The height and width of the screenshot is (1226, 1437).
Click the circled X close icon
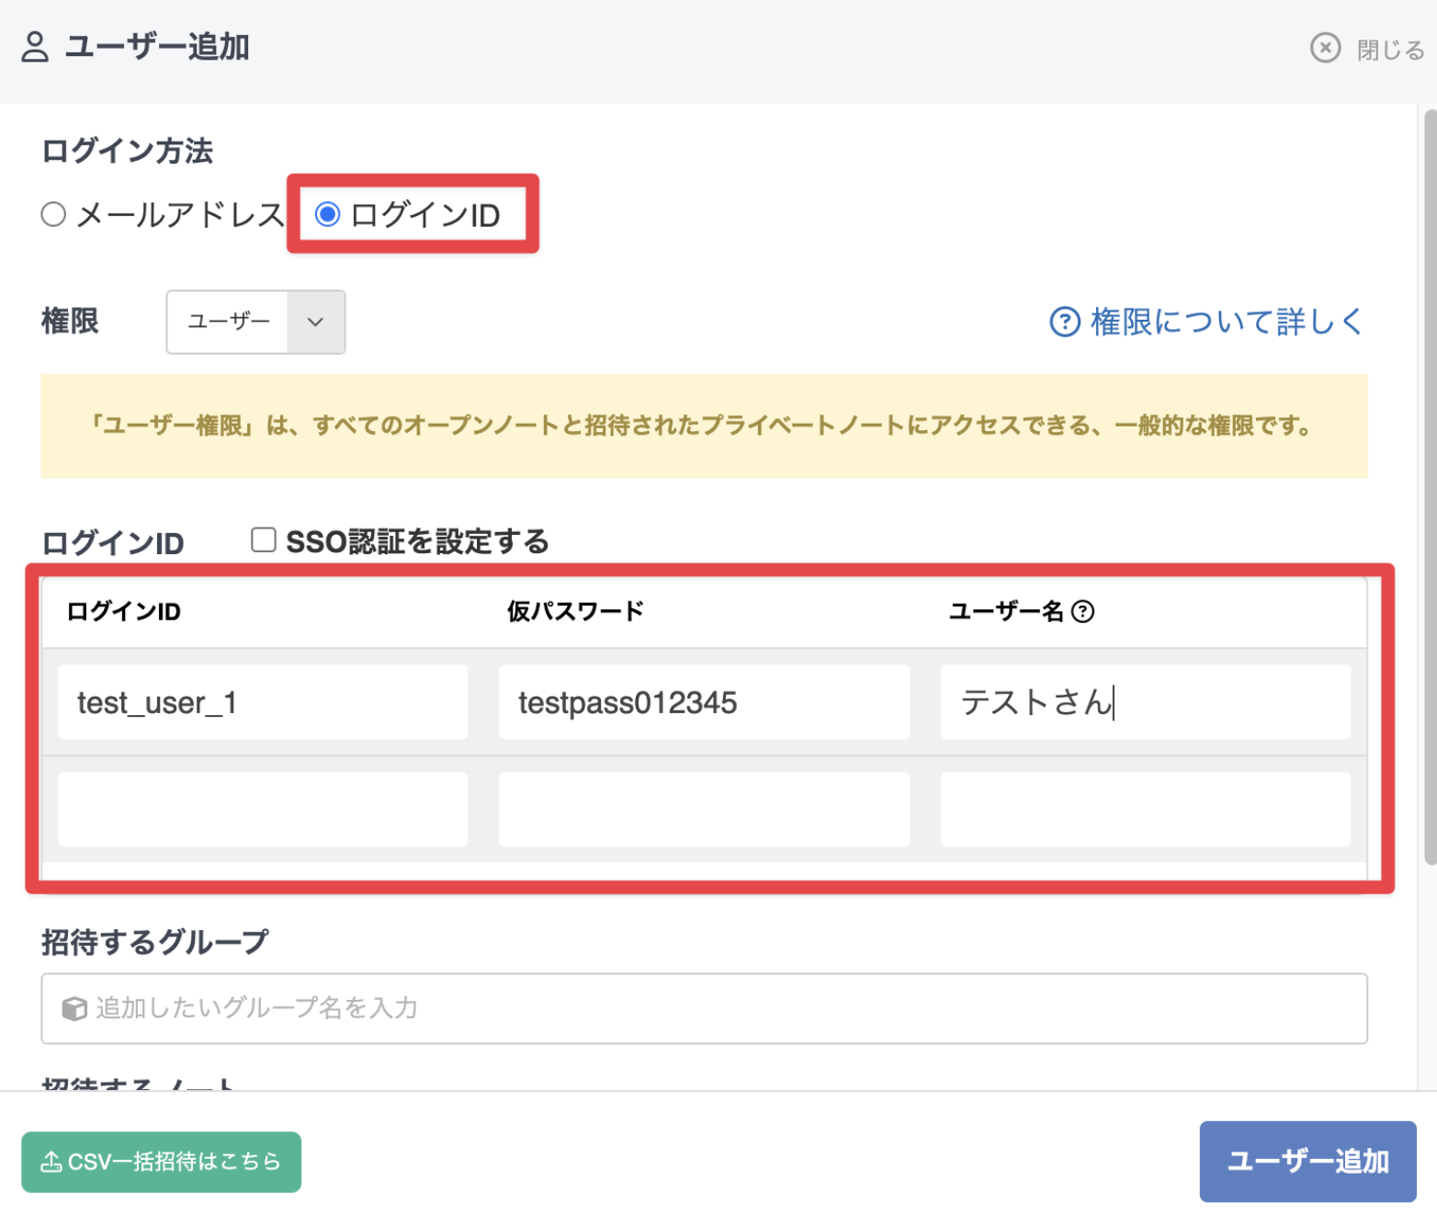(1324, 48)
